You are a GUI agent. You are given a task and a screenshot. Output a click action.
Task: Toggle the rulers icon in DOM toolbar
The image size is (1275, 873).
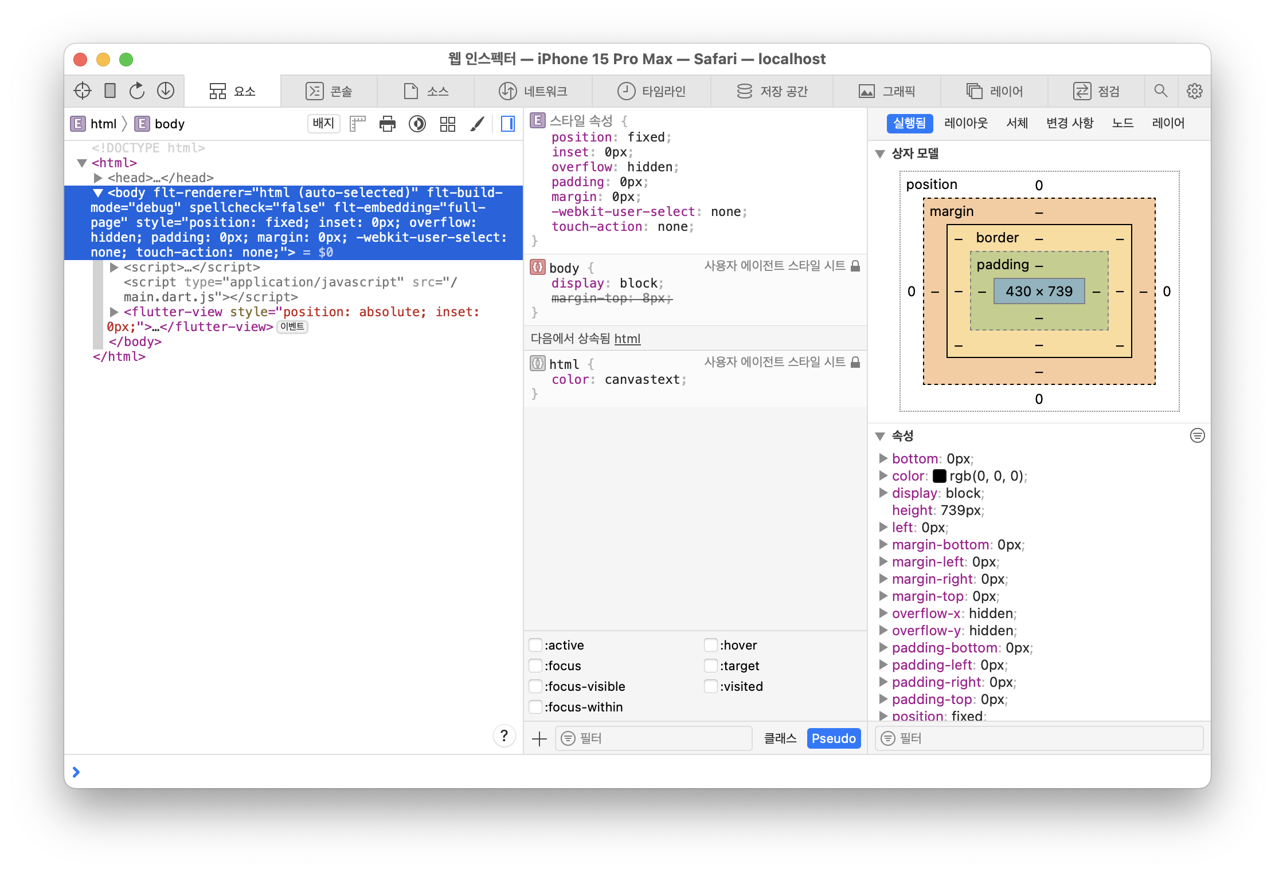[358, 124]
